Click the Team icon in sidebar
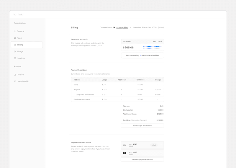 coord(15,38)
